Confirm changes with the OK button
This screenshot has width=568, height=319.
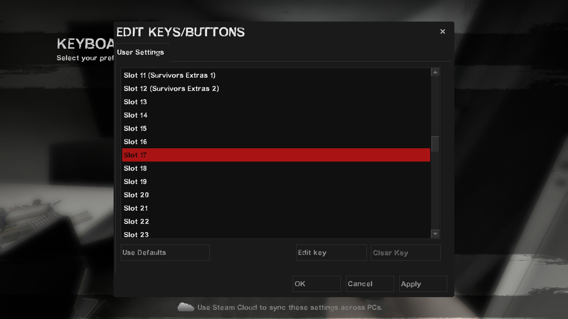(x=317, y=284)
